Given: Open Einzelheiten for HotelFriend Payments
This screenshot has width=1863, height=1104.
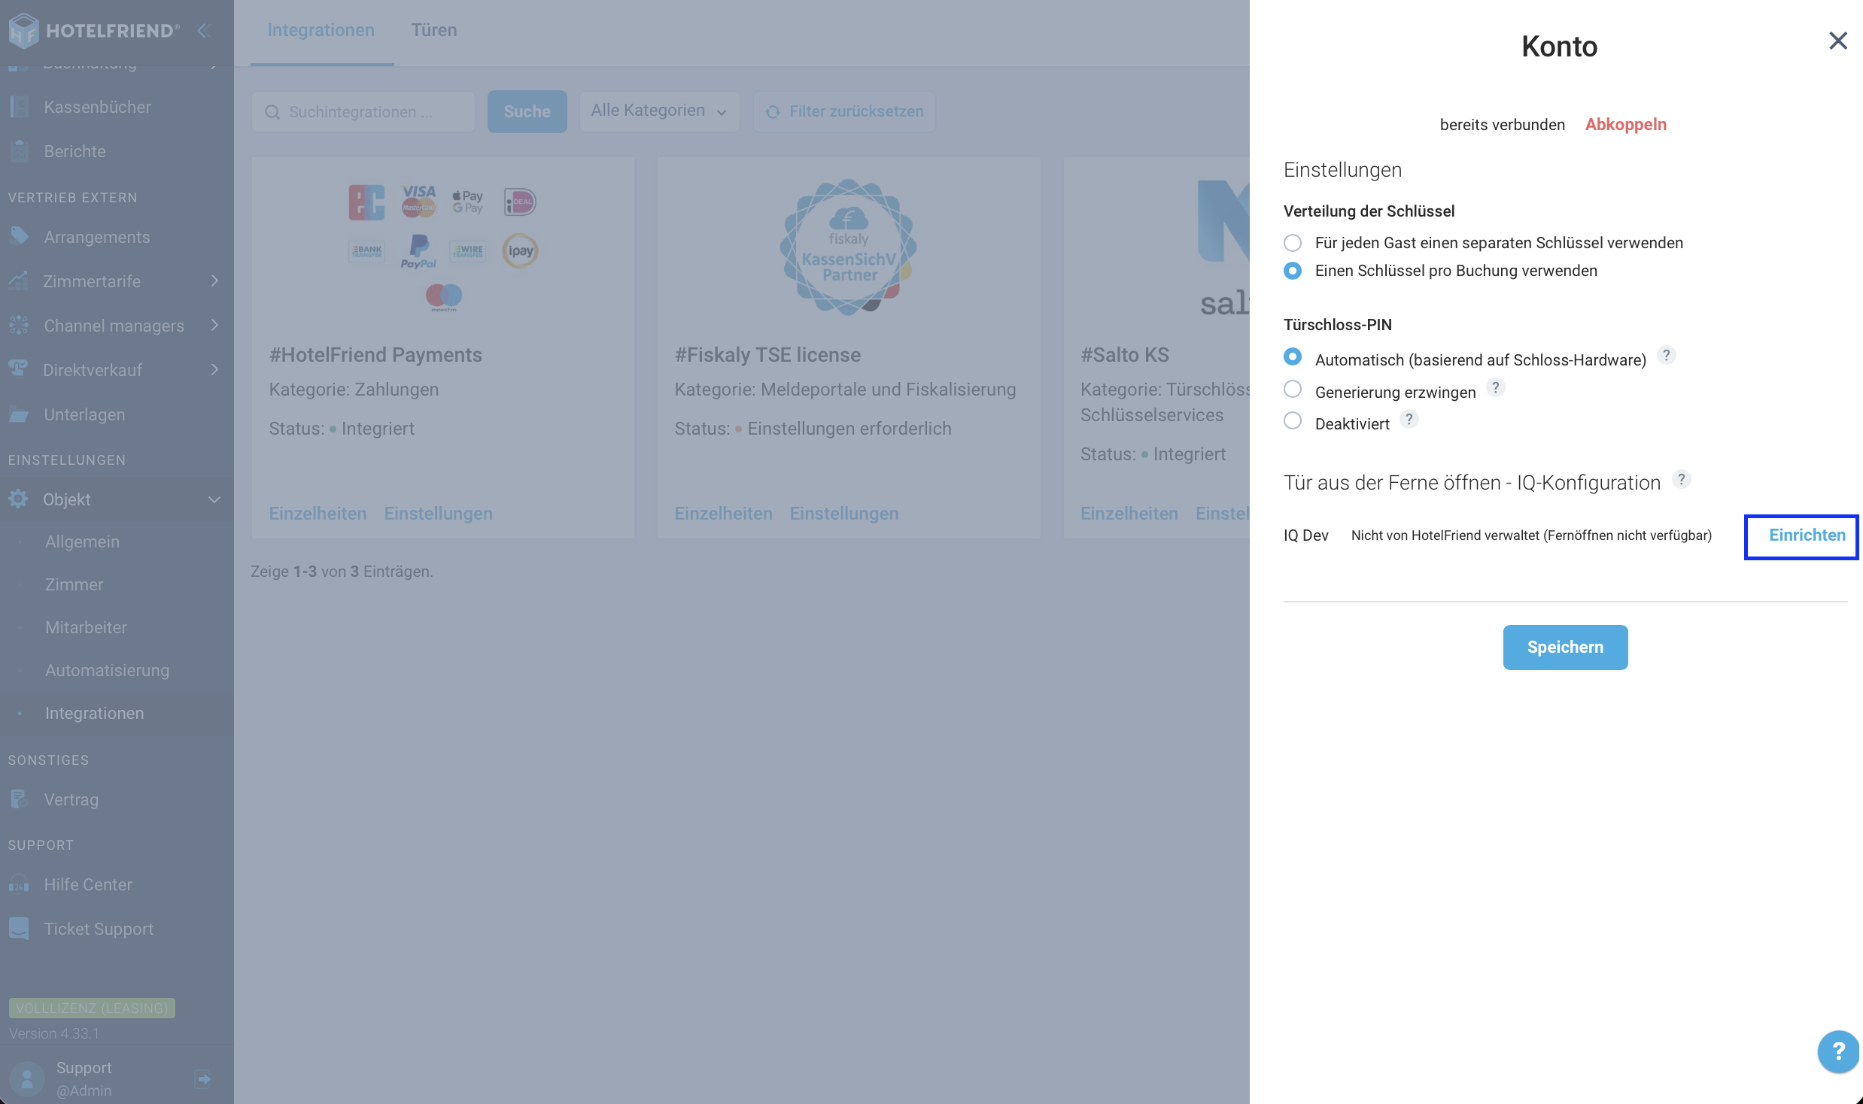Looking at the screenshot, I should tap(318, 514).
